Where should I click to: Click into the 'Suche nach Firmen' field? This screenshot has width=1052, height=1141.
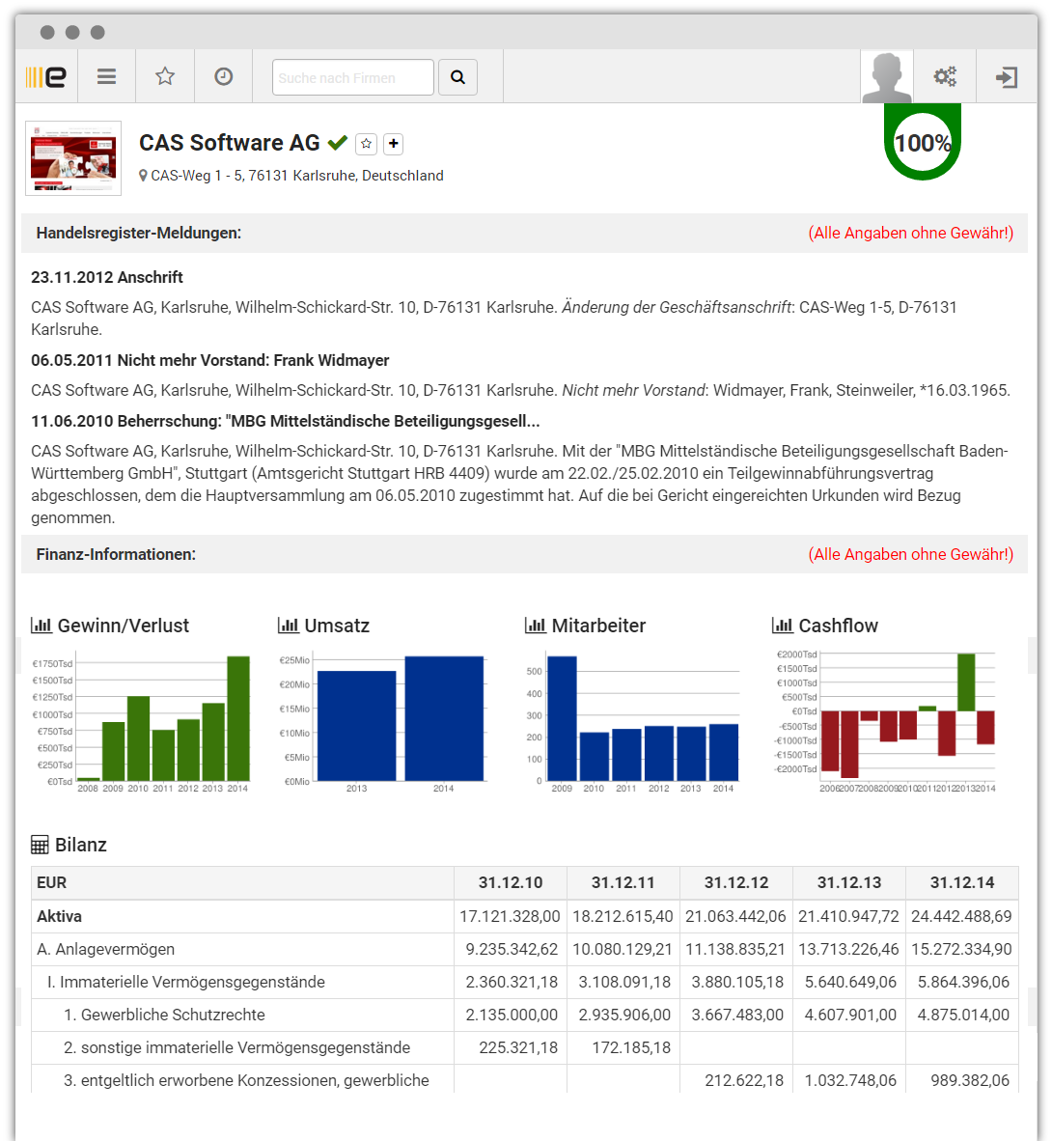(x=352, y=77)
